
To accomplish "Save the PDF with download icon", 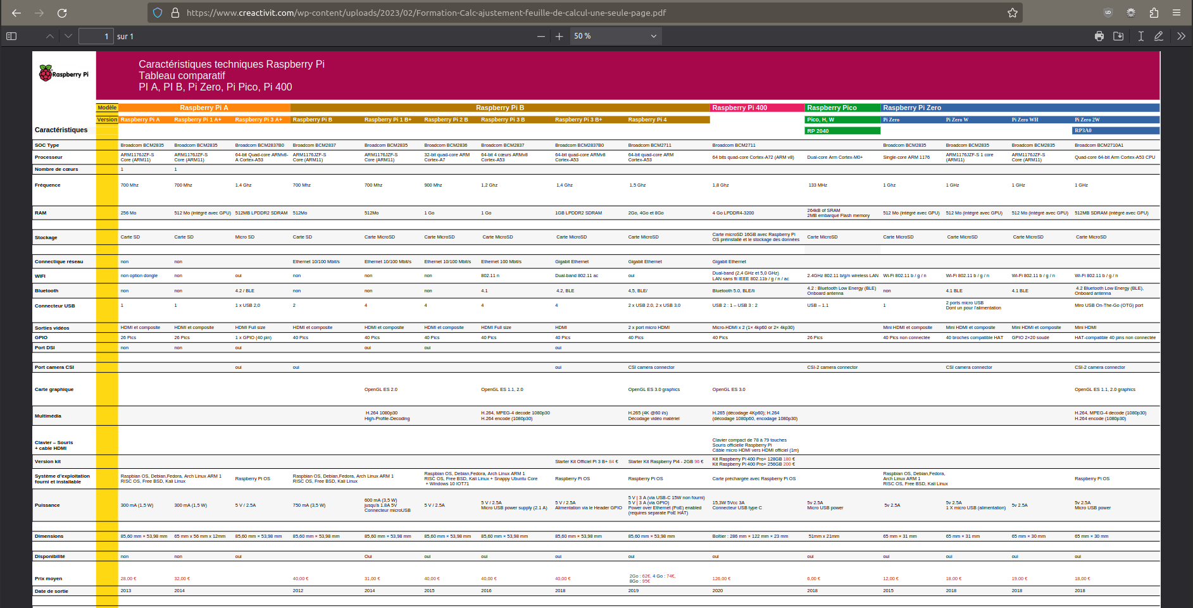I will 1118,36.
